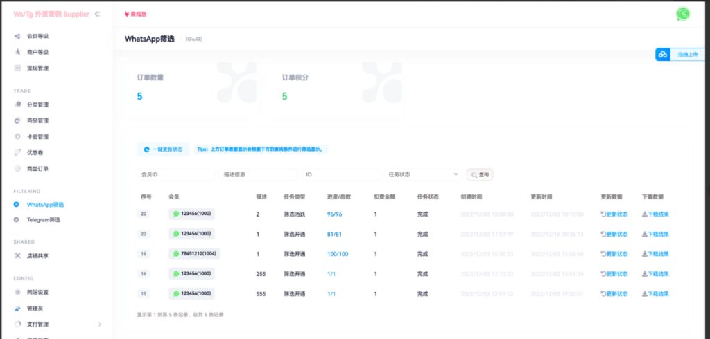Focus the 描述信息 search field
The image size is (710, 339).
click(x=258, y=174)
